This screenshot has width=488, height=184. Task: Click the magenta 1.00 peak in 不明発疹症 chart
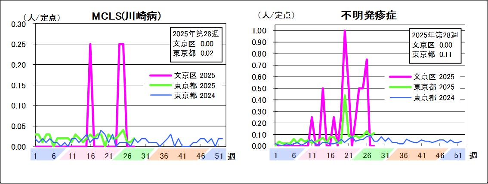345,31
